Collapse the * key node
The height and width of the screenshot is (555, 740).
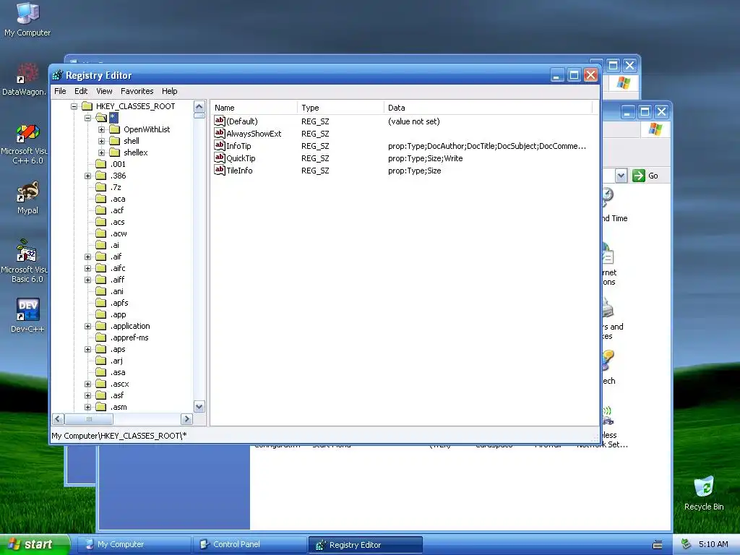(x=87, y=118)
